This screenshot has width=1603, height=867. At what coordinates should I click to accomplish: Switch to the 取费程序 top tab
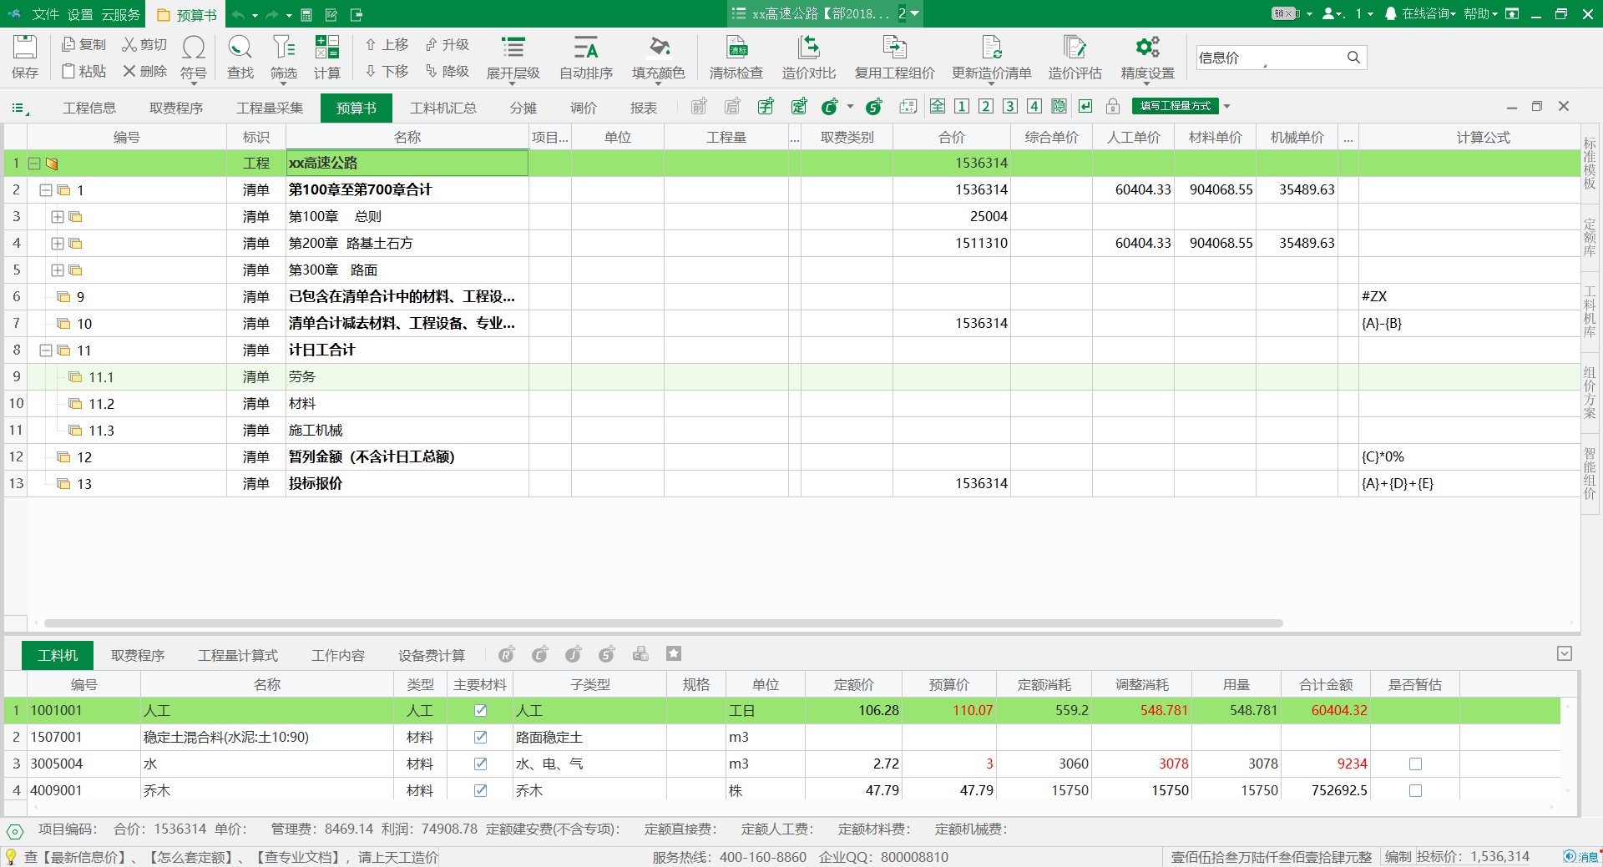(x=176, y=108)
